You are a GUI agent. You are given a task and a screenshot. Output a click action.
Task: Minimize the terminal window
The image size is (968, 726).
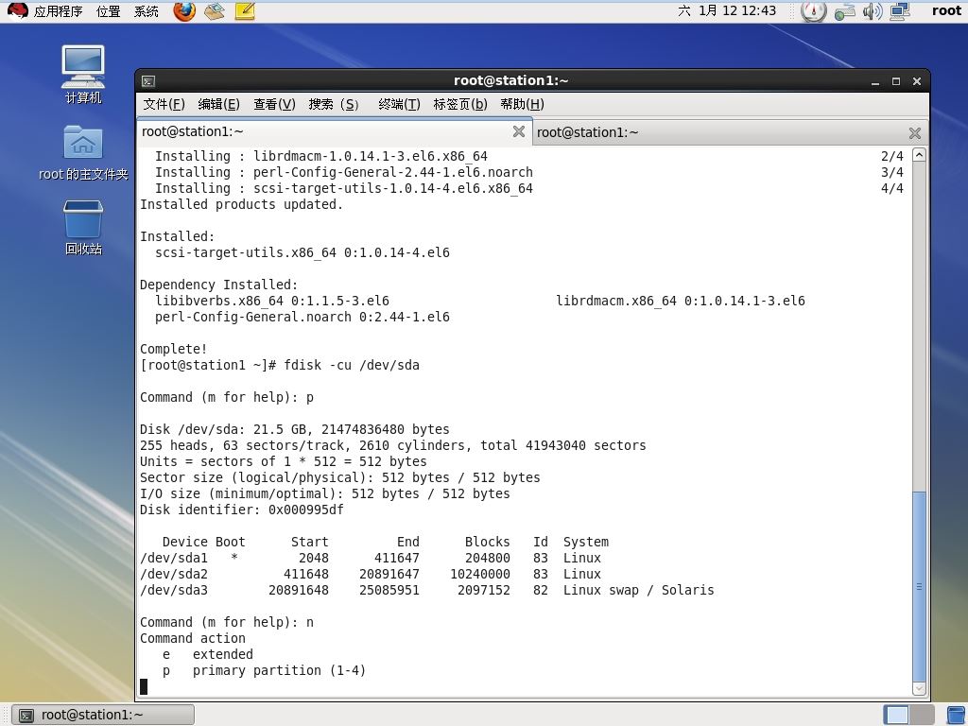(x=875, y=81)
